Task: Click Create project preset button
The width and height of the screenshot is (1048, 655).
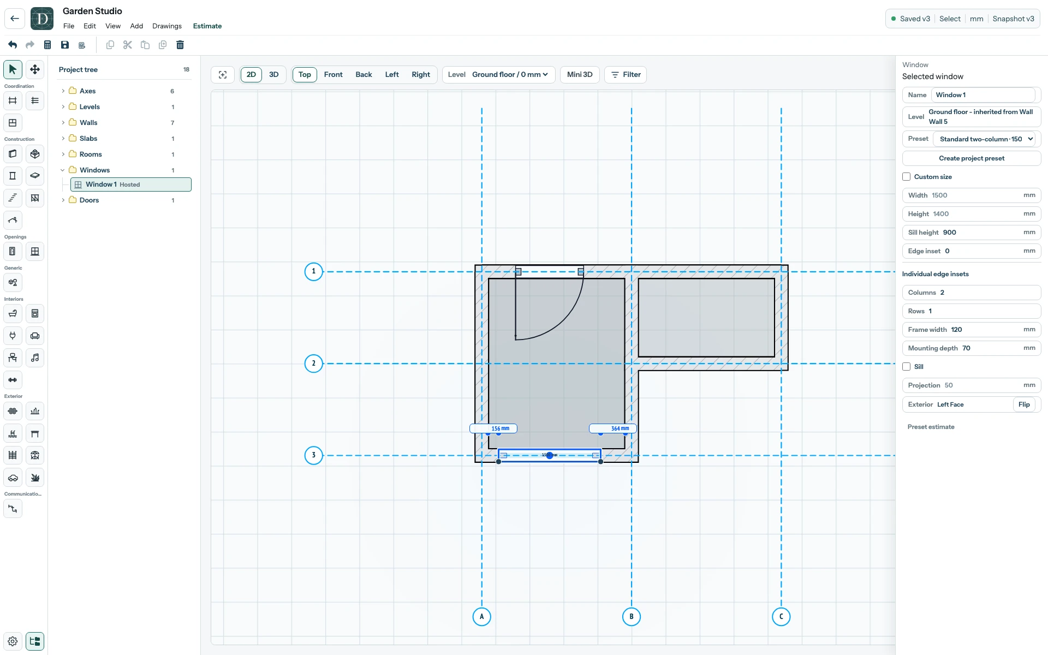Action: coord(972,158)
